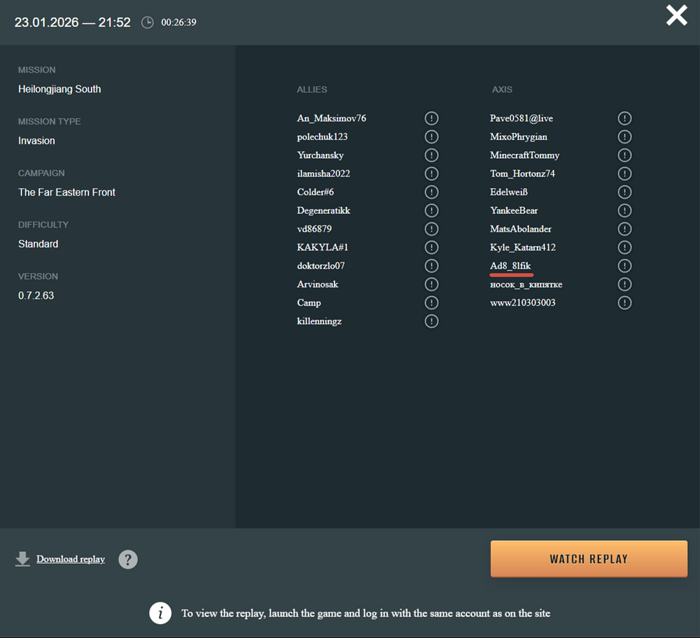Image resolution: width=700 pixels, height=638 pixels.
Task: Close the replay details window
Action: tap(676, 15)
